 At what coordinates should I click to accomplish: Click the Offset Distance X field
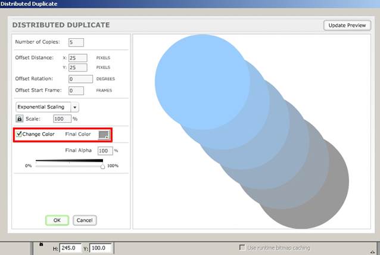click(x=78, y=58)
